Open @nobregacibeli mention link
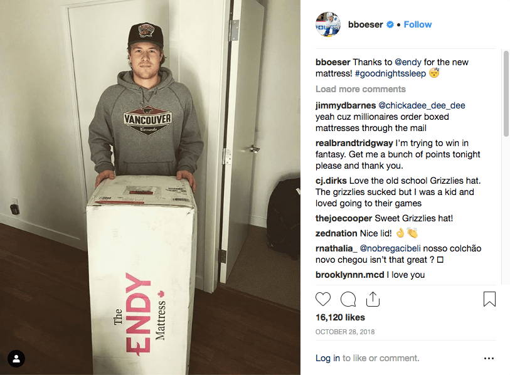The width and height of the screenshot is (510, 375). (x=390, y=248)
